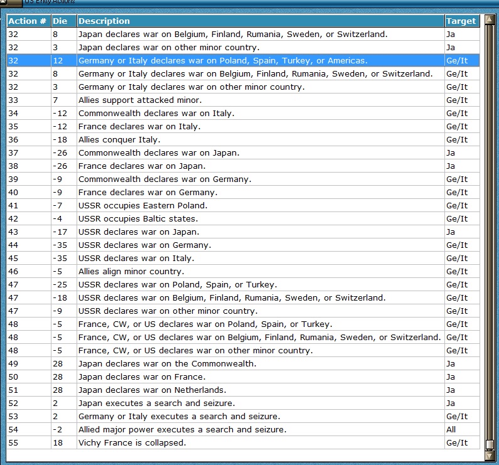Screen dimensions: 499x465
Task: Click the Description column header
Action: pos(260,21)
